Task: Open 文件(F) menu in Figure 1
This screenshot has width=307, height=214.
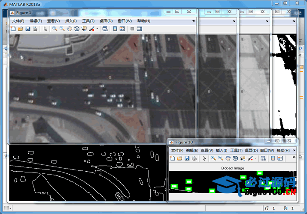Action: click(x=18, y=21)
